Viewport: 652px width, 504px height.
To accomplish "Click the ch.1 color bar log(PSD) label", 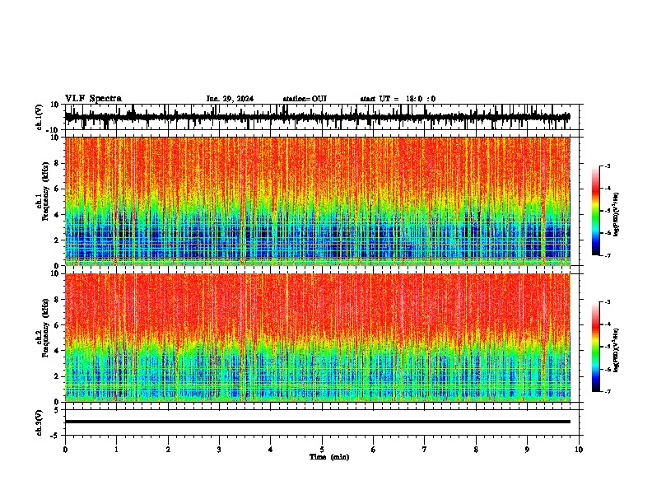I will coord(616,214).
